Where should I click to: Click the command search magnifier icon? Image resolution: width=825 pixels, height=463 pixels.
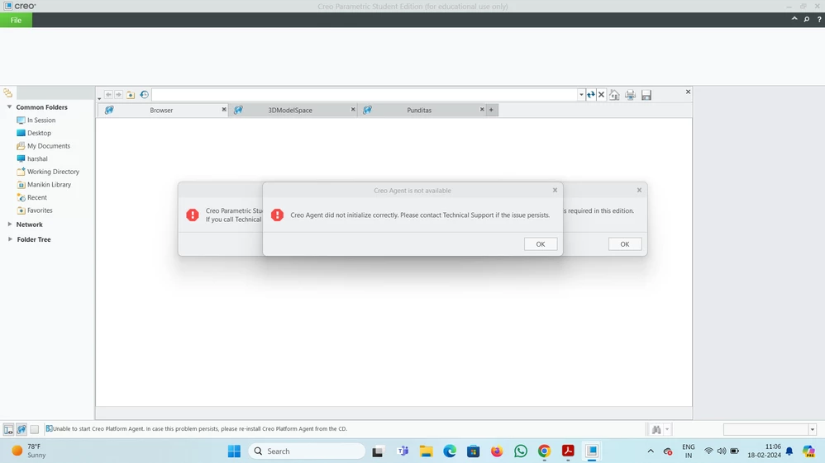(807, 20)
